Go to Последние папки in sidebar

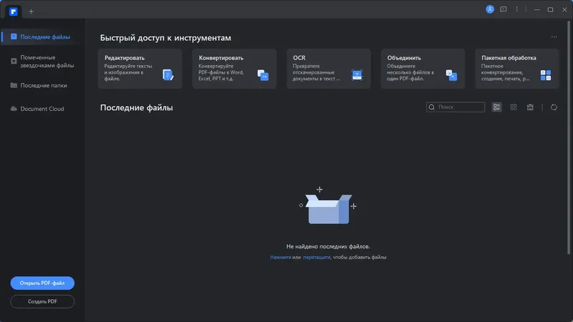pos(43,85)
